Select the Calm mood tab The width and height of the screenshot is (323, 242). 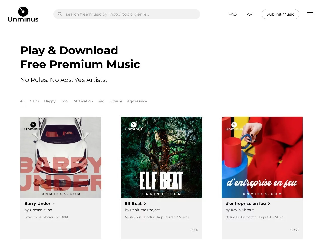pyautogui.click(x=34, y=101)
